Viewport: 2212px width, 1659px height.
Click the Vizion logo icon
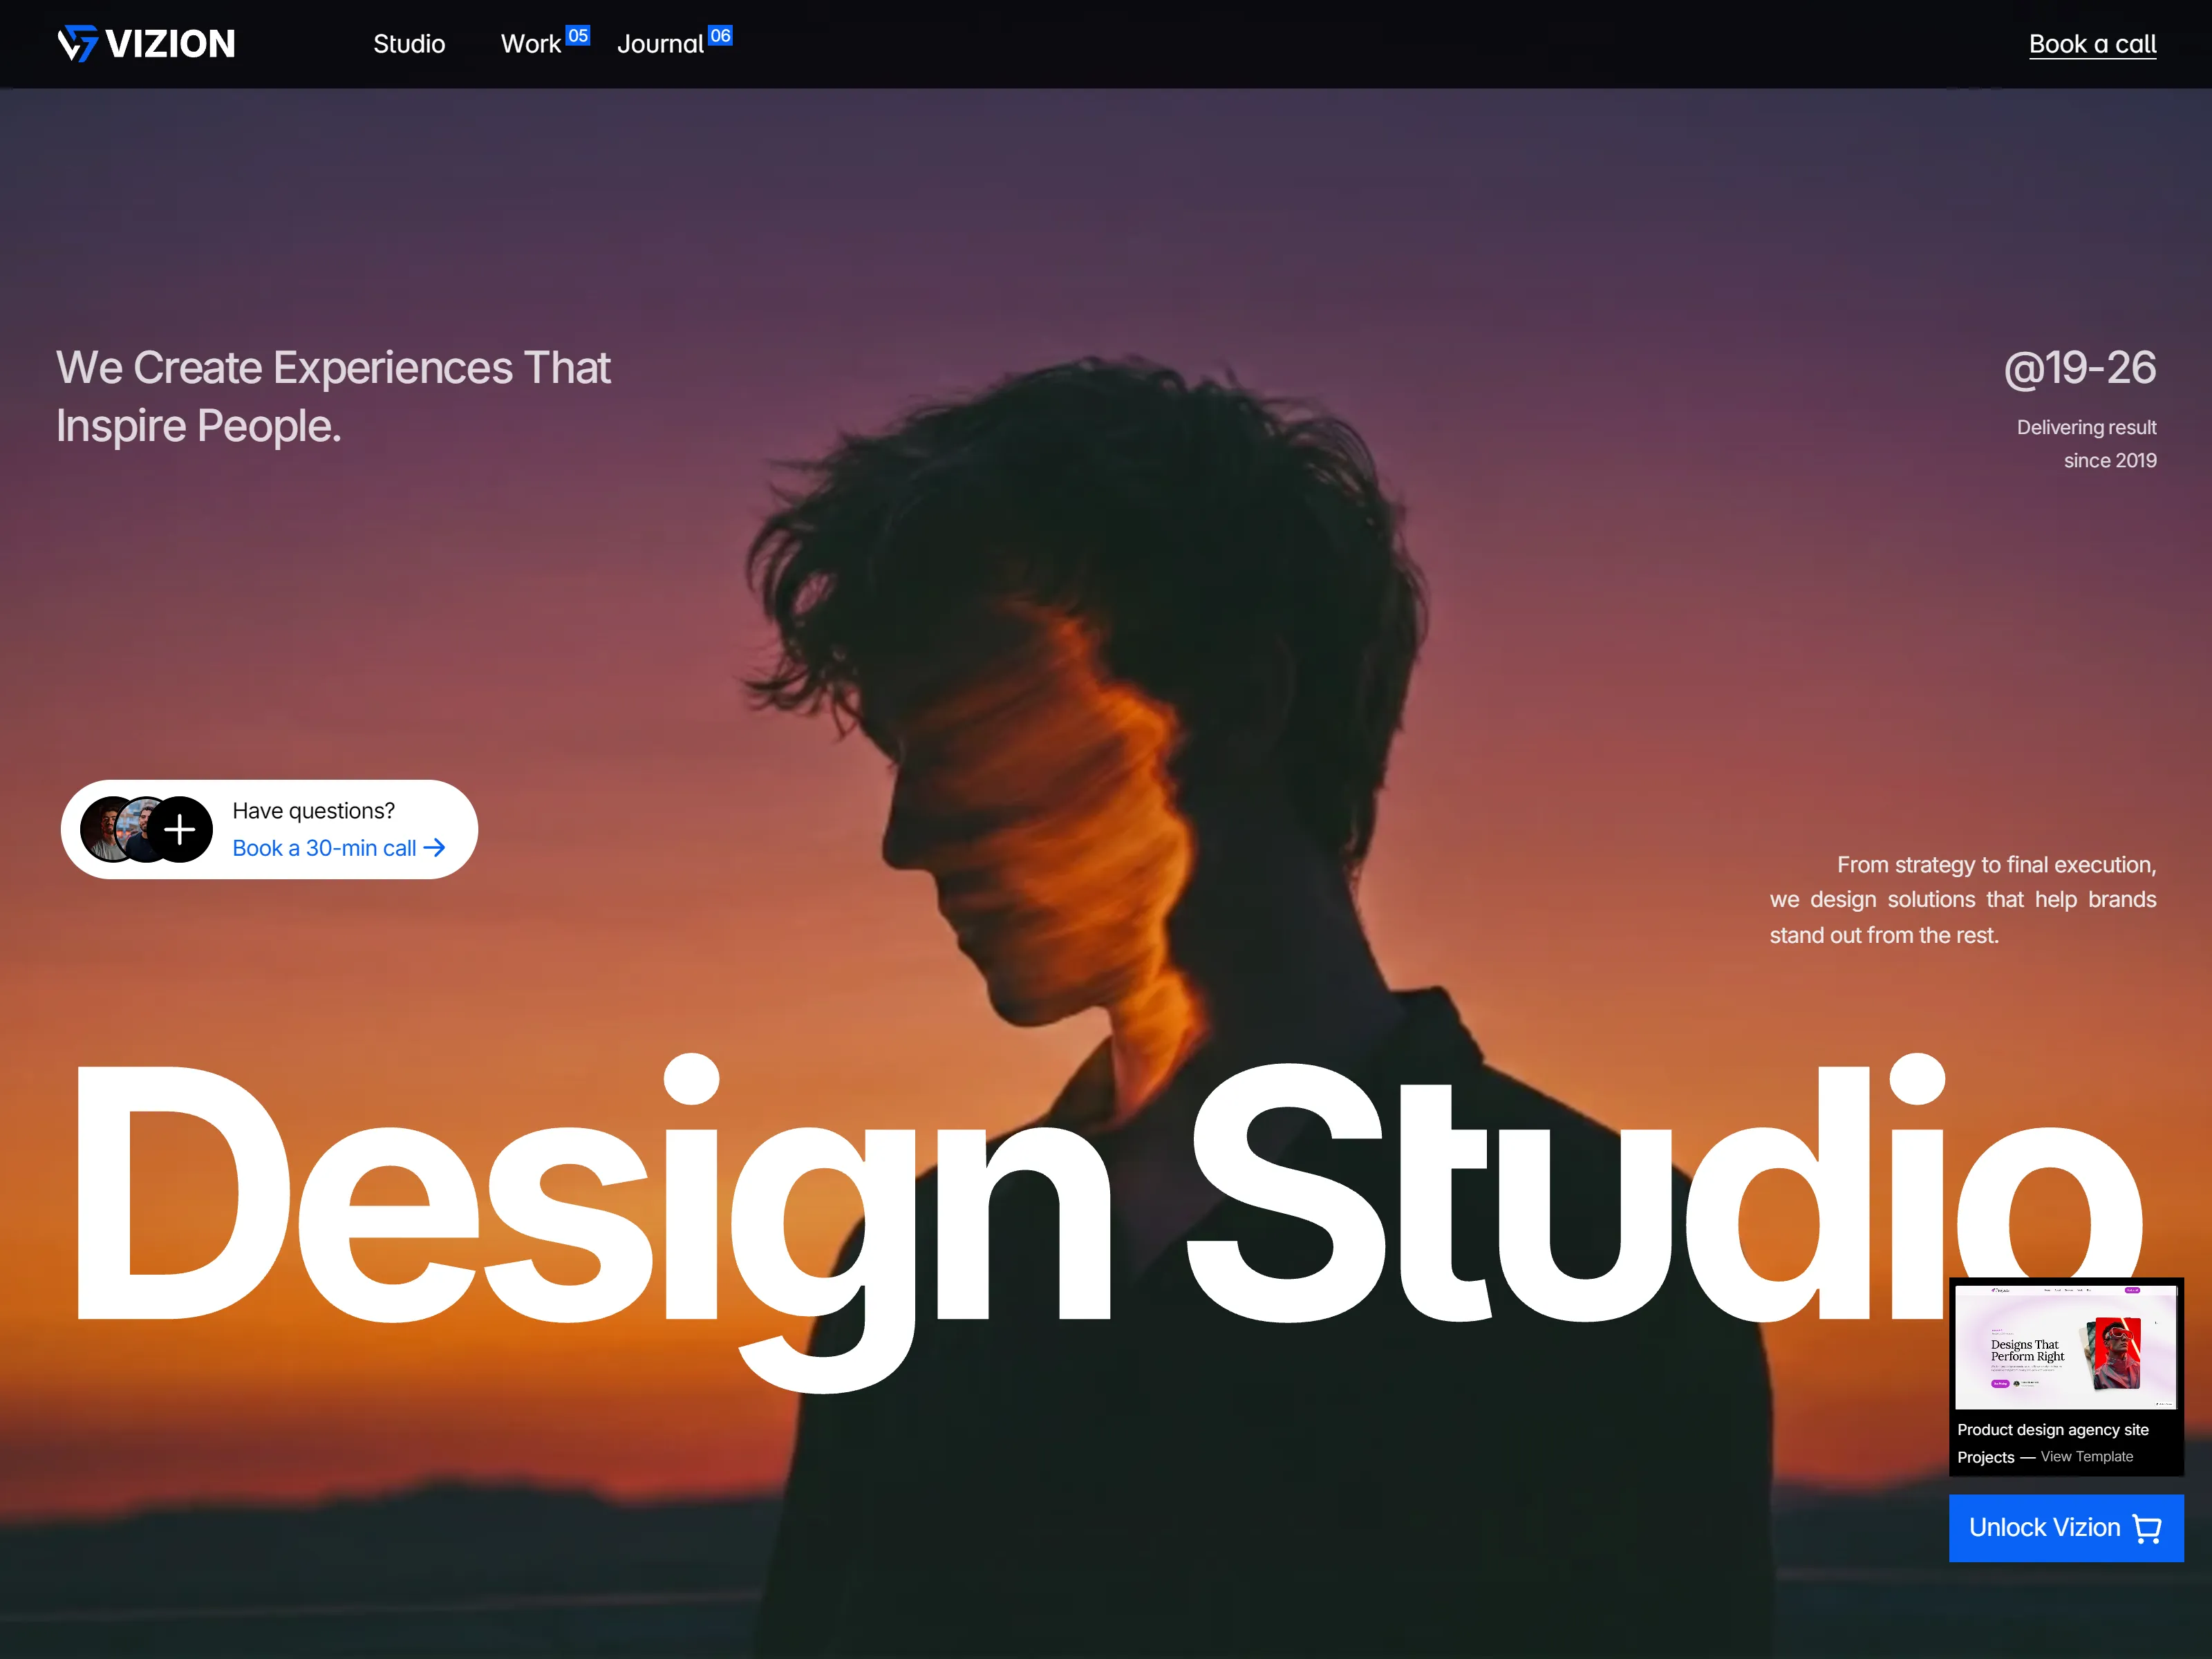coord(77,44)
